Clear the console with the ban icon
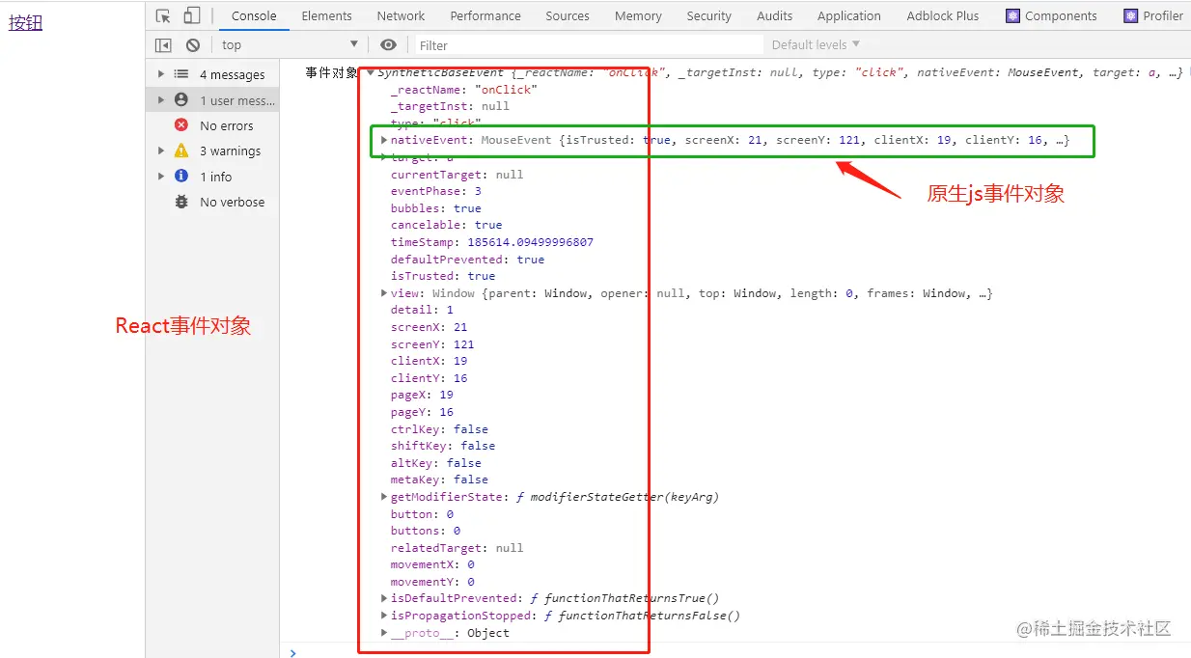Screen dimensions: 1191x658 pyautogui.click(x=193, y=44)
